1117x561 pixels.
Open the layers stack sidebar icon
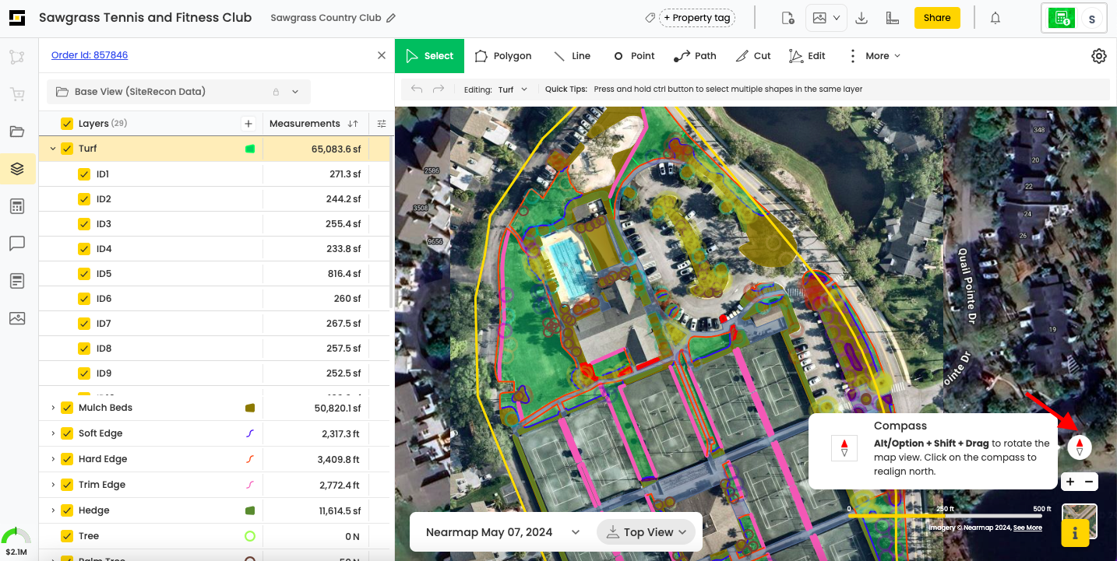[x=17, y=169]
